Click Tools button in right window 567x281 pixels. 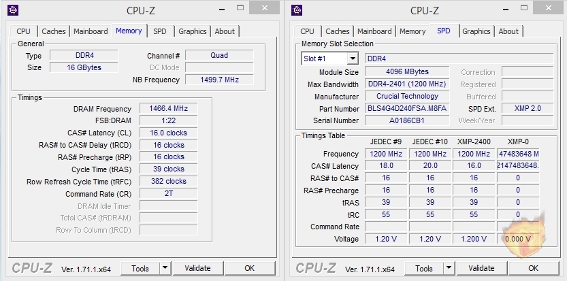pyautogui.click(x=424, y=268)
